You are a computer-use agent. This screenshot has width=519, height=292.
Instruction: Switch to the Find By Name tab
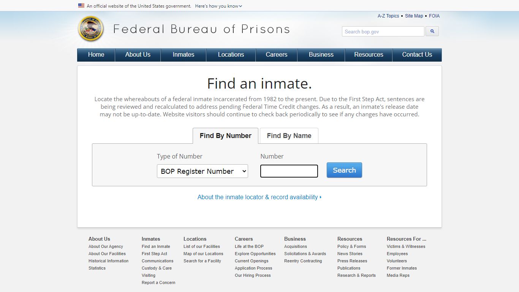coord(289,136)
